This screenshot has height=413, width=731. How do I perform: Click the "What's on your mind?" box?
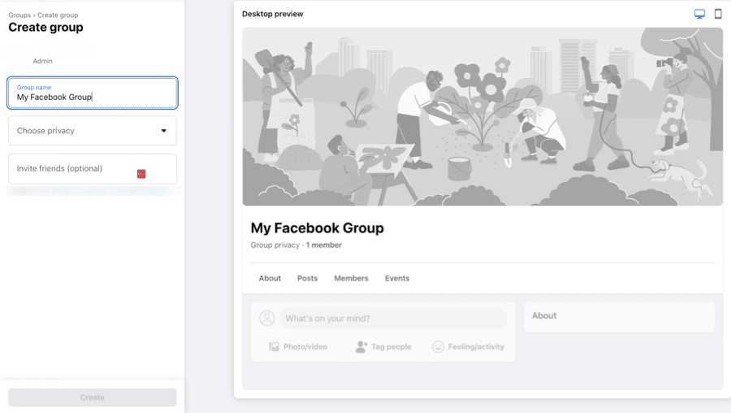(x=393, y=318)
